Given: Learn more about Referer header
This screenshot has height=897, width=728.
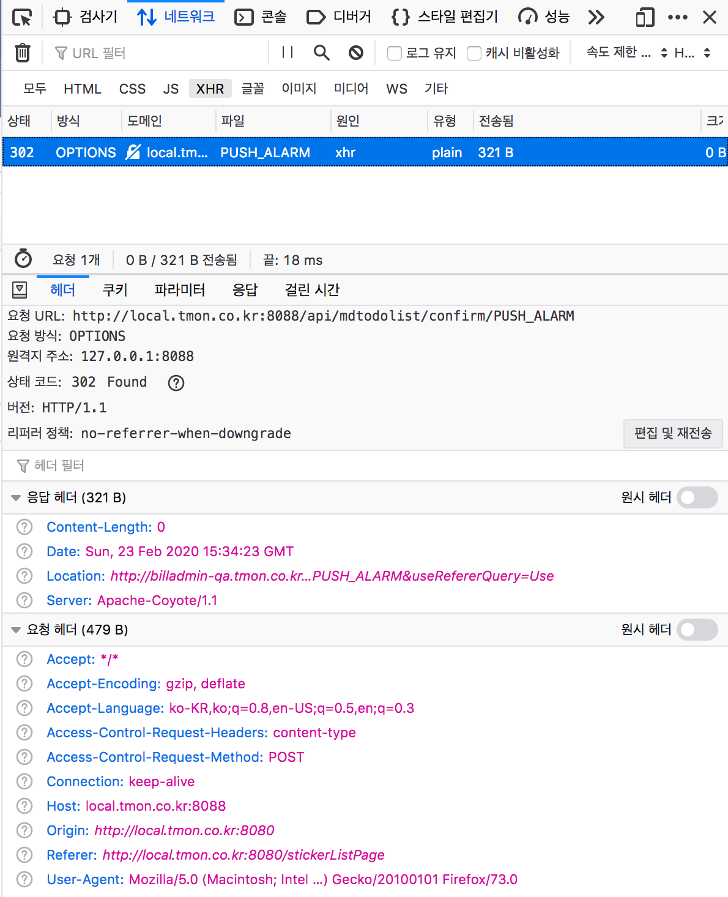Looking at the screenshot, I should coord(24,855).
